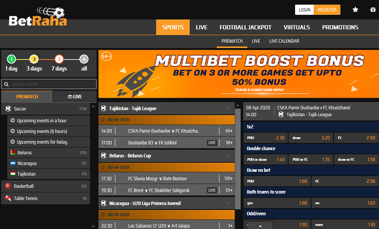Select the 7 days time filter
This screenshot has height=229, width=379.
[59, 63]
